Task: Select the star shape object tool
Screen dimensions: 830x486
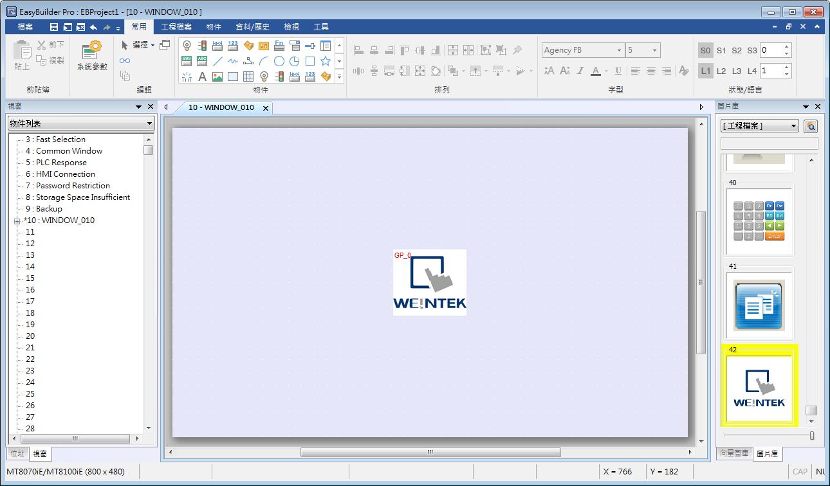Action: [326, 61]
